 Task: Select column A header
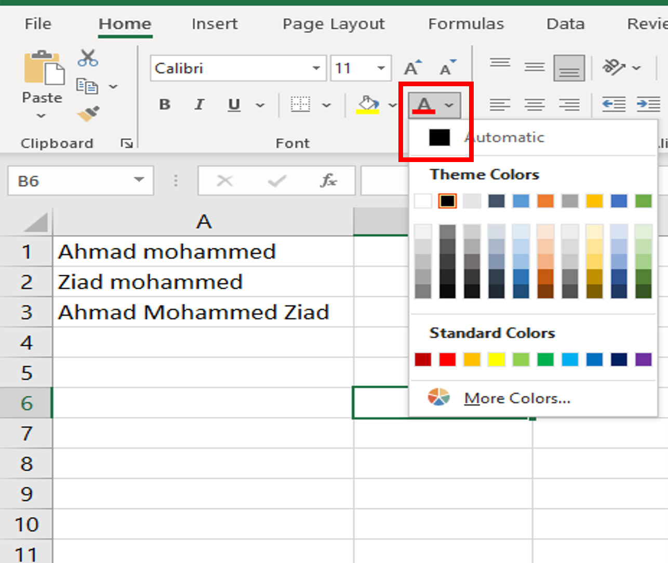pos(203,222)
